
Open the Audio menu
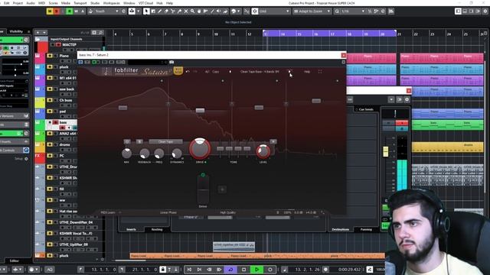(x=31, y=3)
